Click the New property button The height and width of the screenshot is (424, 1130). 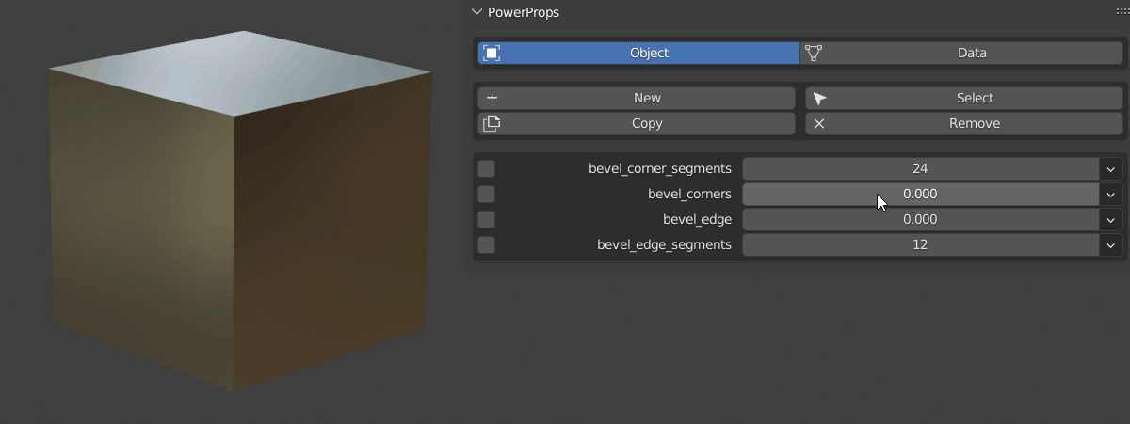click(x=637, y=98)
